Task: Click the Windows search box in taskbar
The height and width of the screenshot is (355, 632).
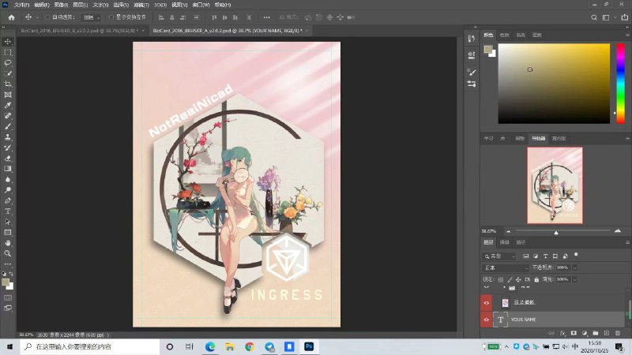Action: 87,346
